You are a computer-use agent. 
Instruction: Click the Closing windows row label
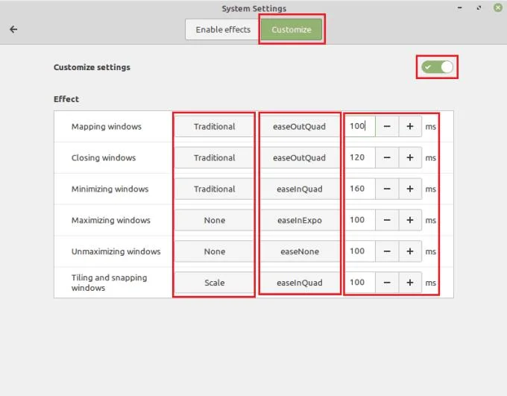point(104,157)
